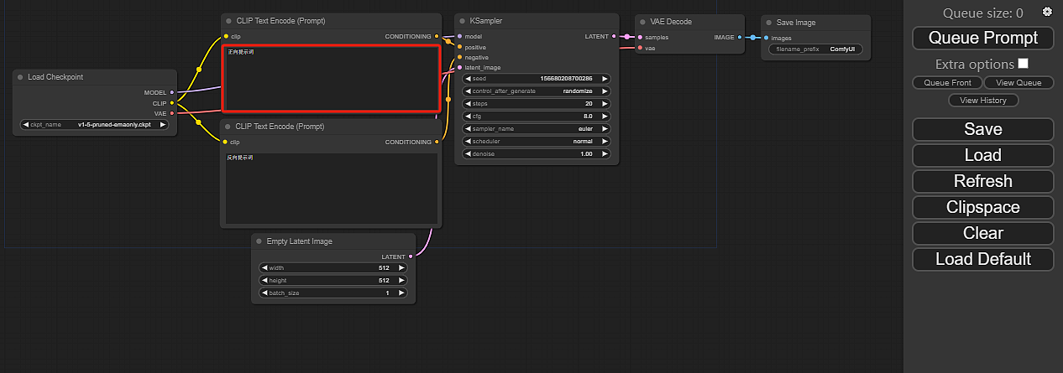
Task: Click the filename_prefix ComfyUI field
Action: point(814,49)
